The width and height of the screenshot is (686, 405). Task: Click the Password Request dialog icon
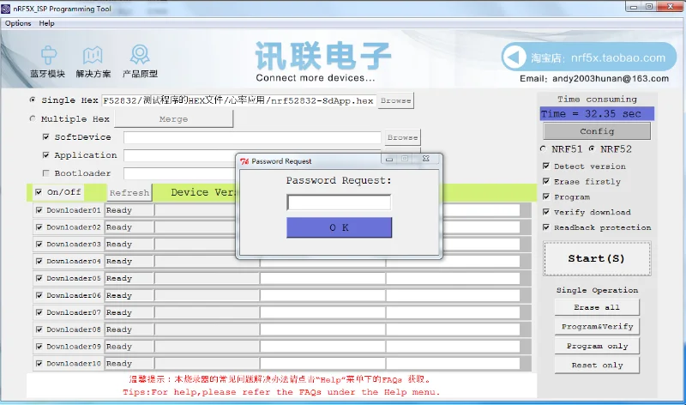(244, 161)
